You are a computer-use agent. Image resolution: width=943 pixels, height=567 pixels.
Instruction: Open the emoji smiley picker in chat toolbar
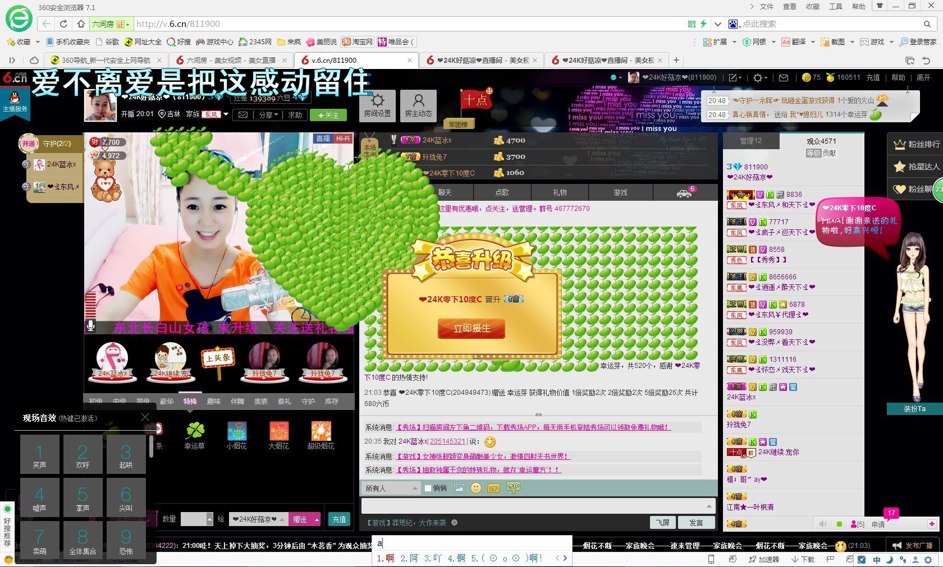(476, 488)
